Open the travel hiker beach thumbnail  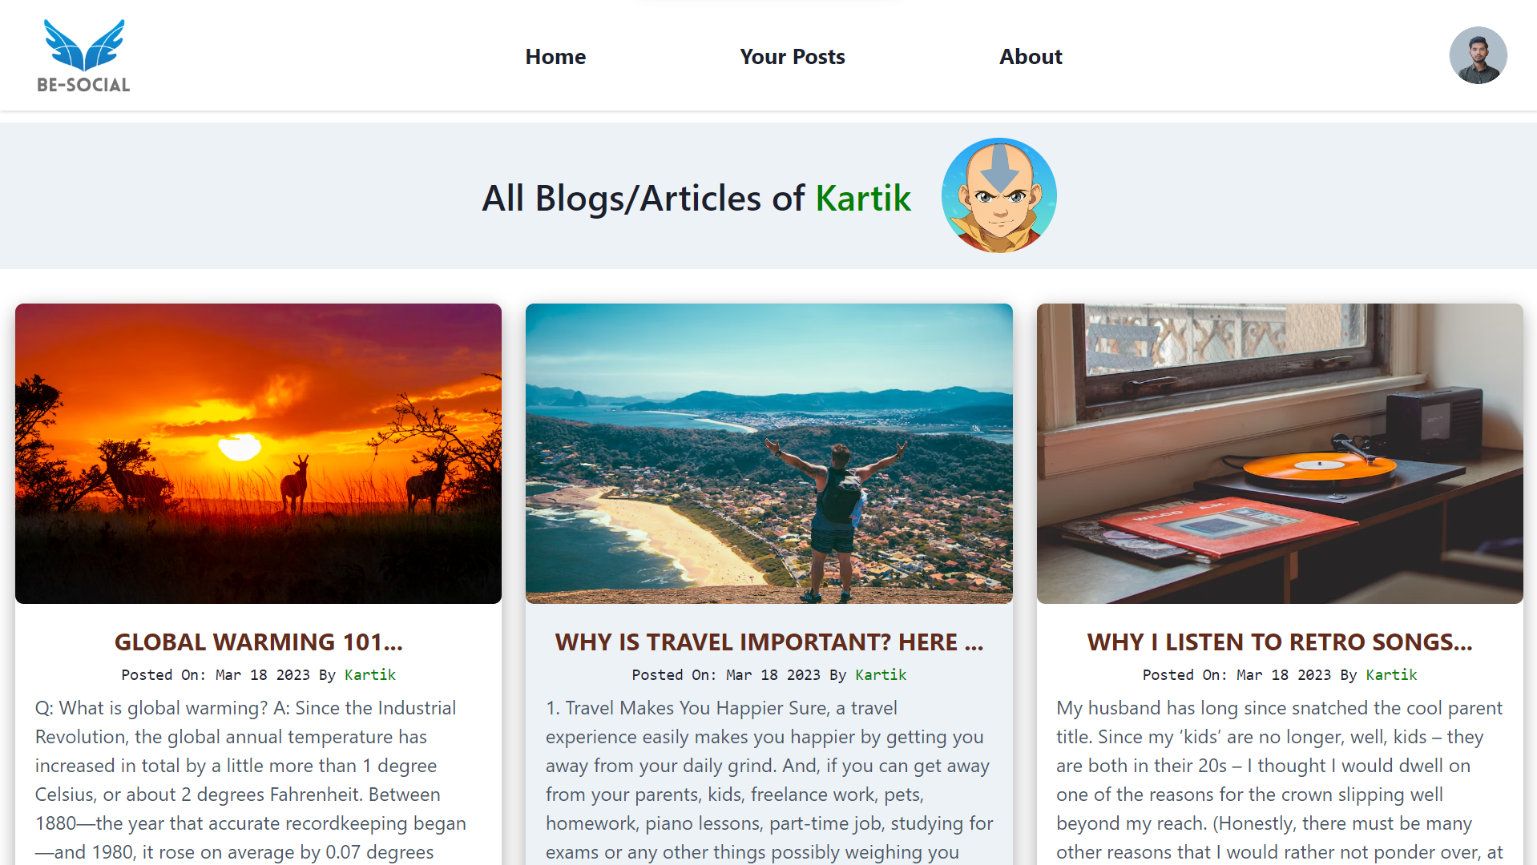768,453
